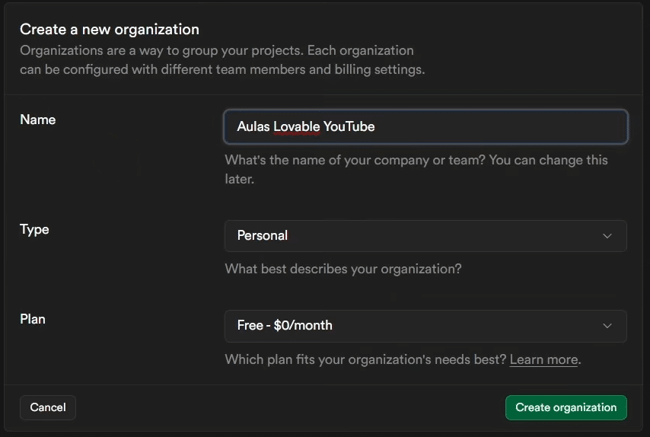The width and height of the screenshot is (650, 437).
Task: Click 'Which plan fits your organization's needs' text
Action: point(365,359)
